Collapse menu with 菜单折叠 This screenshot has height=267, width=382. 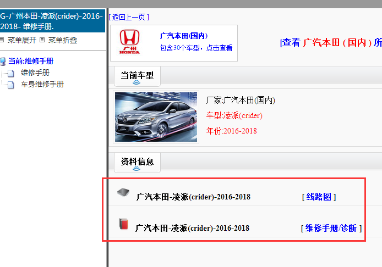(63, 40)
